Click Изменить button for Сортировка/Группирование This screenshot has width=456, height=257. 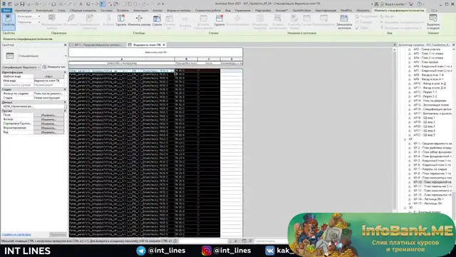coord(48,124)
